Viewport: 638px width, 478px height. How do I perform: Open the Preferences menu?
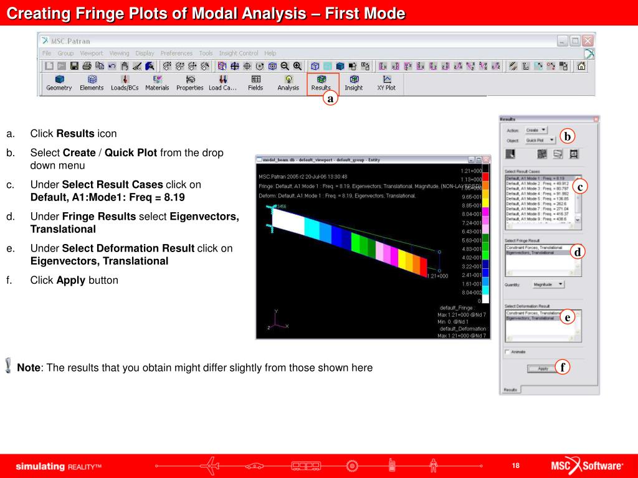(x=176, y=54)
